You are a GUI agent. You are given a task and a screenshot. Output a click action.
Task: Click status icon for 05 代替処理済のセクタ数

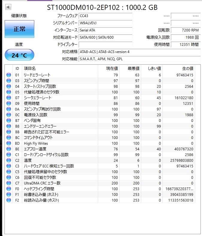click(x=9, y=92)
